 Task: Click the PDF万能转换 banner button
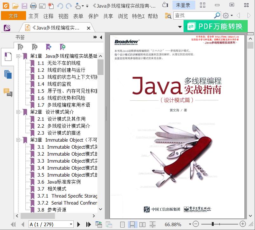click(216, 26)
